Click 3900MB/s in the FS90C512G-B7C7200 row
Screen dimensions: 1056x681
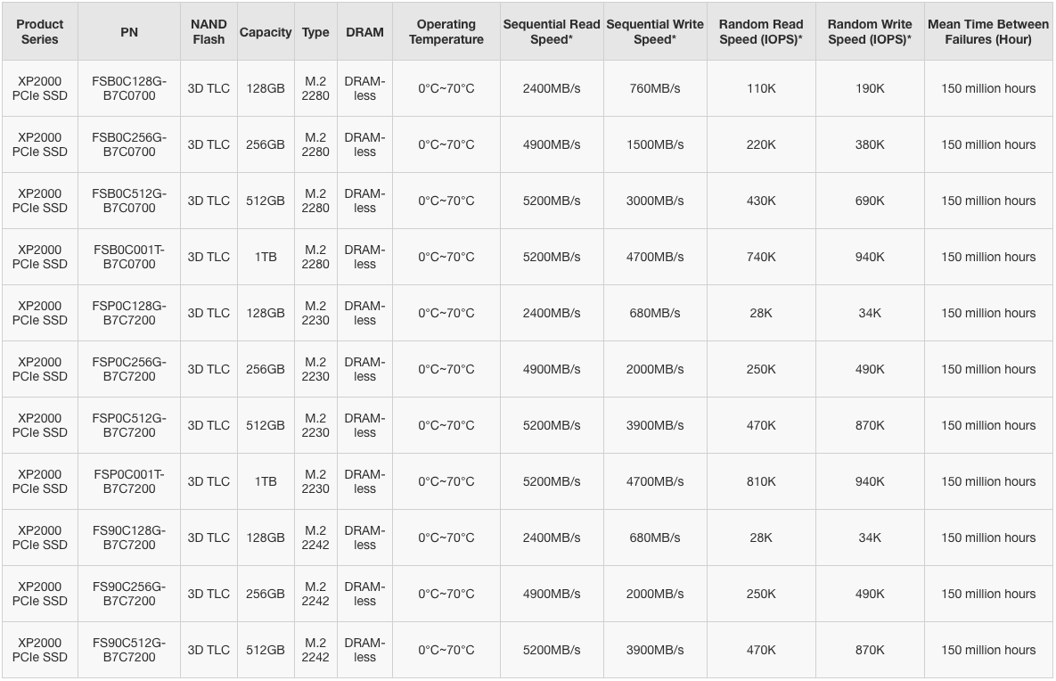point(655,649)
